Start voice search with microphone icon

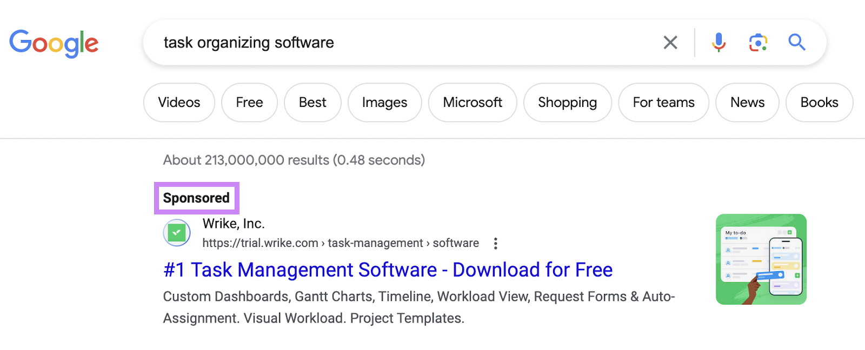point(718,43)
